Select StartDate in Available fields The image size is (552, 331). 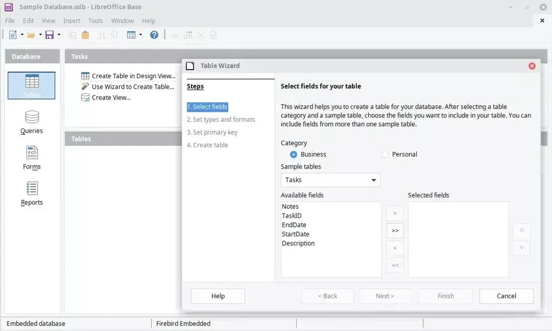(296, 234)
